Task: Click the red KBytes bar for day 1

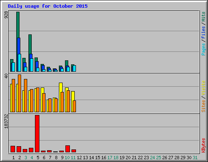Action: tap(13, 149)
